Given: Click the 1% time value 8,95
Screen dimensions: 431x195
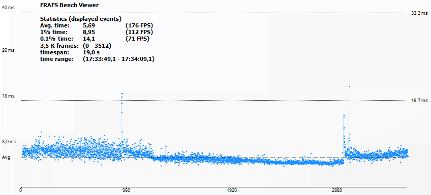Looking at the screenshot, I should [x=89, y=32].
